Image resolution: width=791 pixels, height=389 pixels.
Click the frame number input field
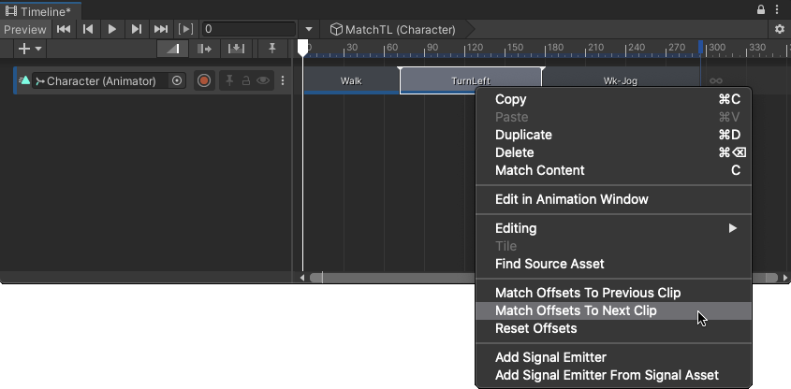click(x=248, y=29)
